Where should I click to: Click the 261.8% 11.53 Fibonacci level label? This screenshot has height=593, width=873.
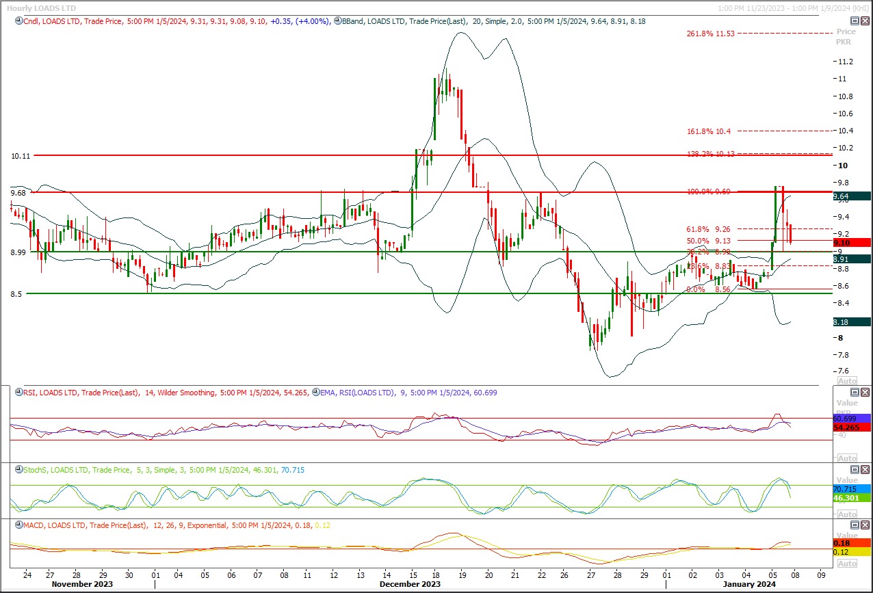pos(710,33)
